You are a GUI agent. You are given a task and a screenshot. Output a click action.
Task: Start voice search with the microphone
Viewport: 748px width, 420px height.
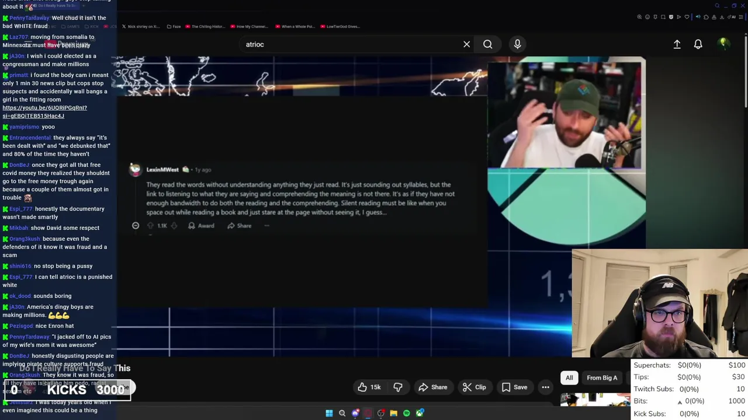(517, 44)
